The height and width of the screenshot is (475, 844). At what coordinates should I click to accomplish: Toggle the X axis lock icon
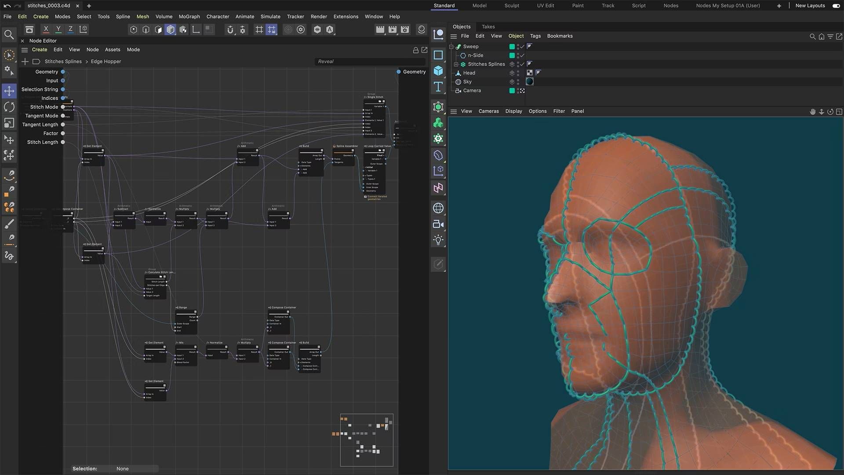pyautogui.click(x=46, y=29)
